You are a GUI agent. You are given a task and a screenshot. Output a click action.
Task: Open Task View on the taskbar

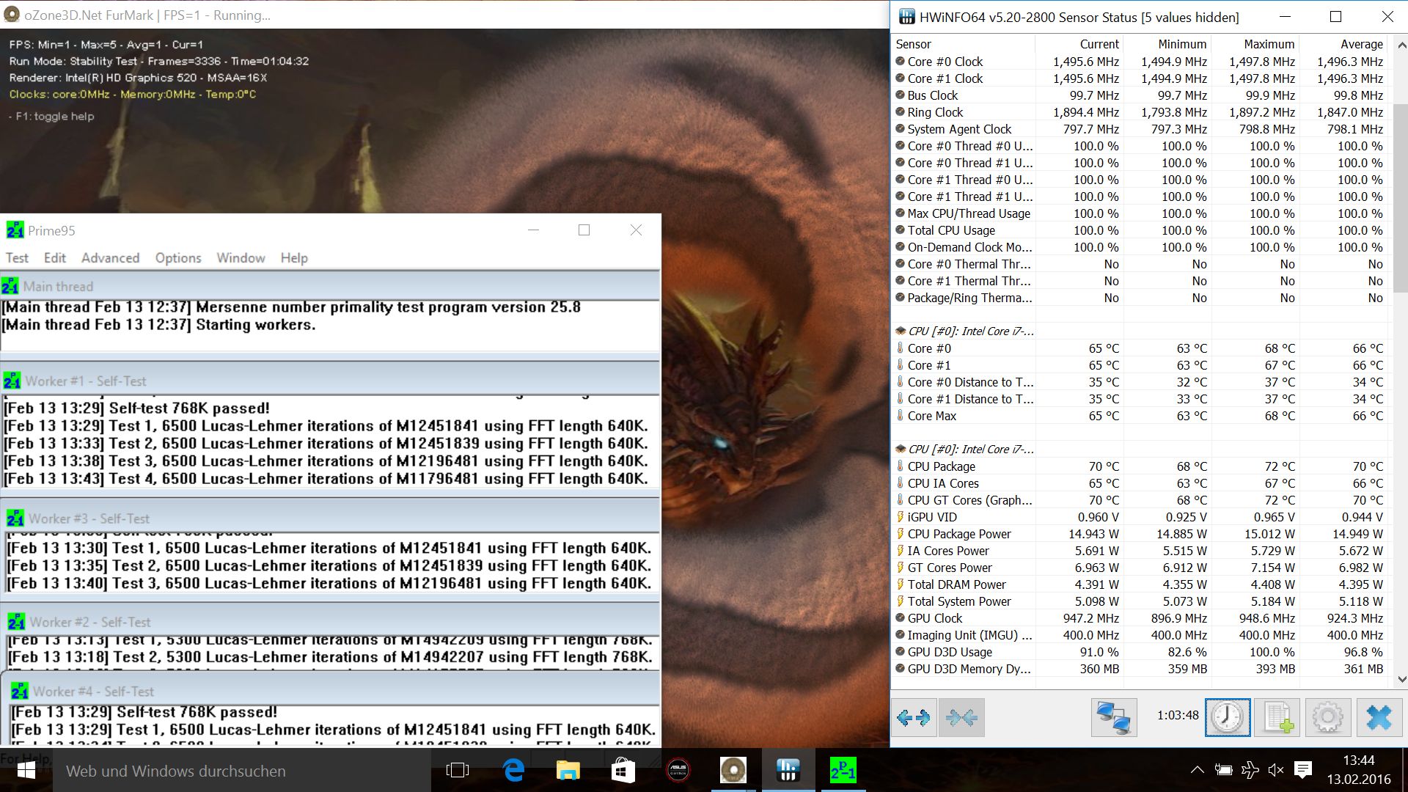tap(457, 771)
